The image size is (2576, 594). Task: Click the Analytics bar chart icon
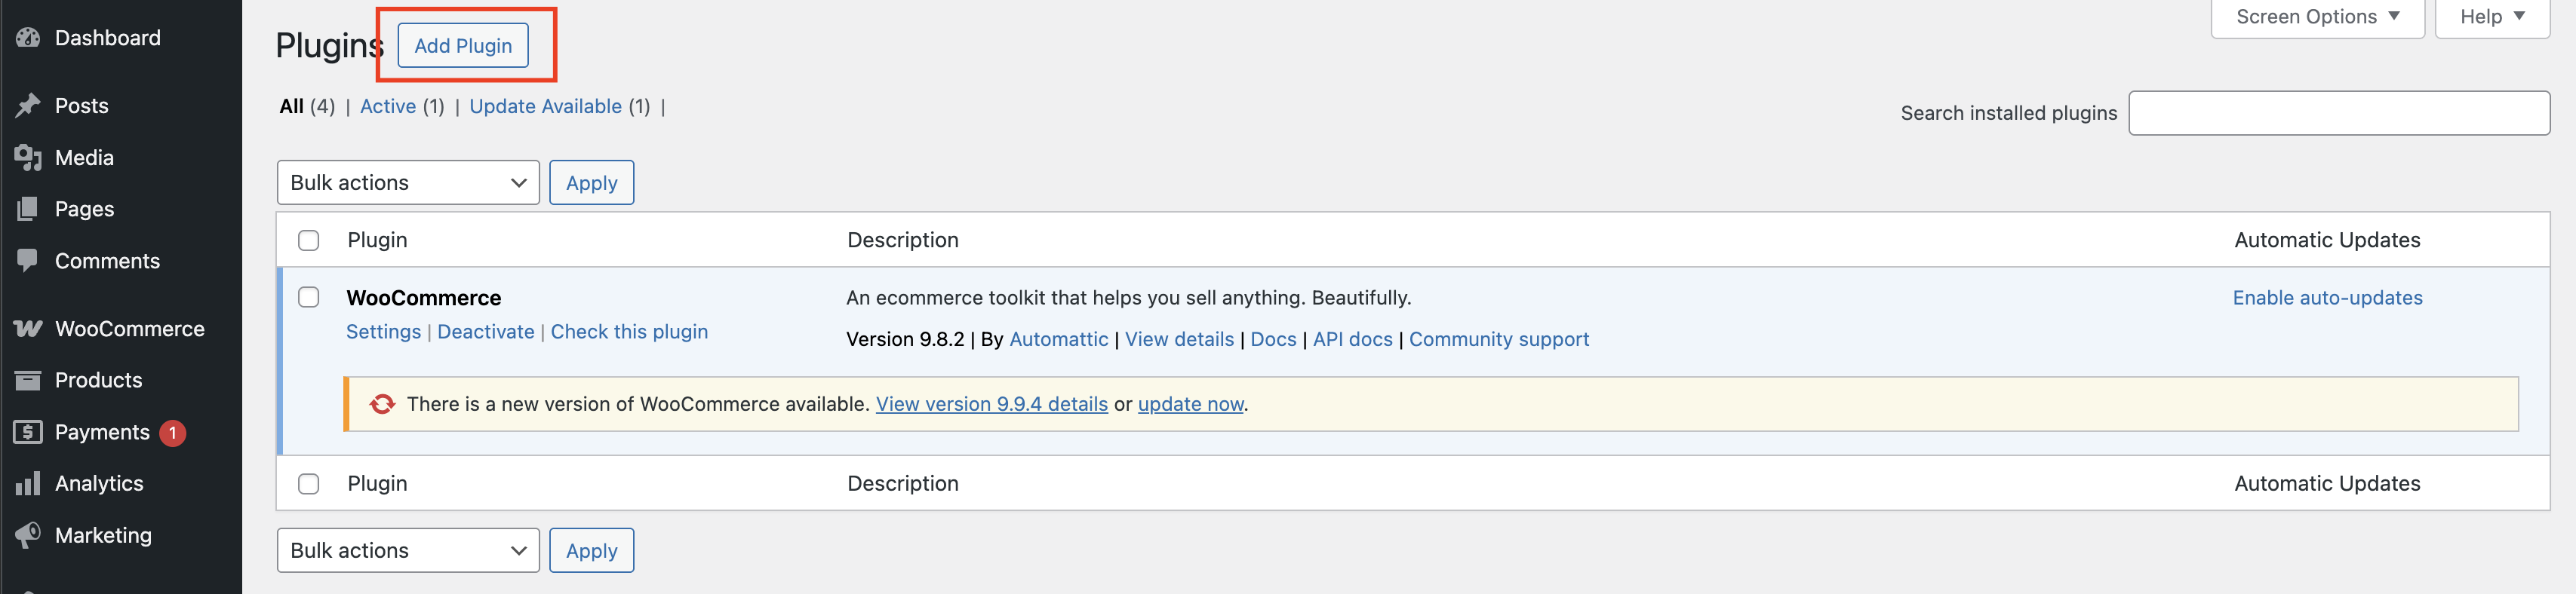pyautogui.click(x=28, y=483)
